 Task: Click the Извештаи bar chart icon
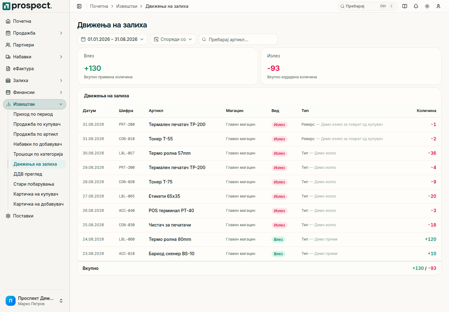[x=8, y=104]
